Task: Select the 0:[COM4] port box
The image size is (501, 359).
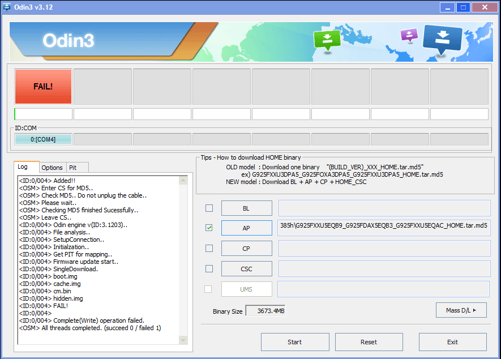Action: tap(43, 139)
